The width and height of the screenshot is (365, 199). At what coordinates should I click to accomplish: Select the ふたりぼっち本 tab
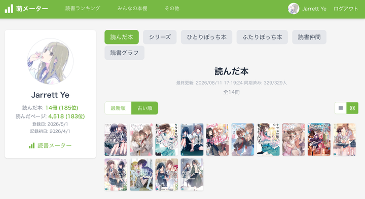click(x=262, y=37)
